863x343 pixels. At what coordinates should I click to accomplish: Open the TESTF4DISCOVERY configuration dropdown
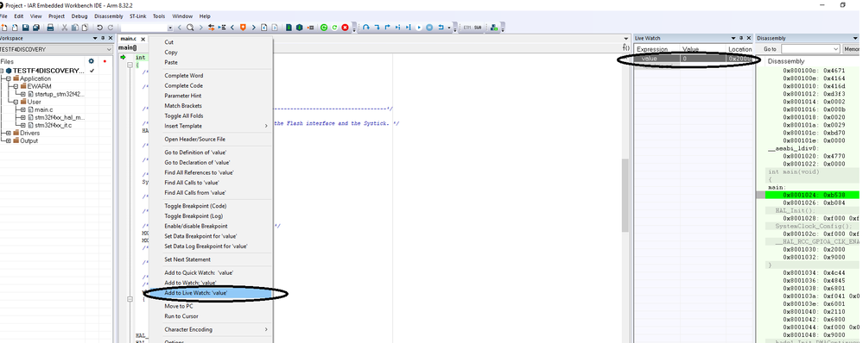(109, 49)
